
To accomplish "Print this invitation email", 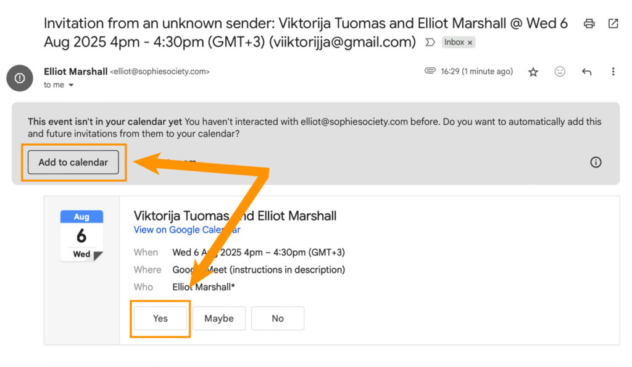I will coord(589,23).
